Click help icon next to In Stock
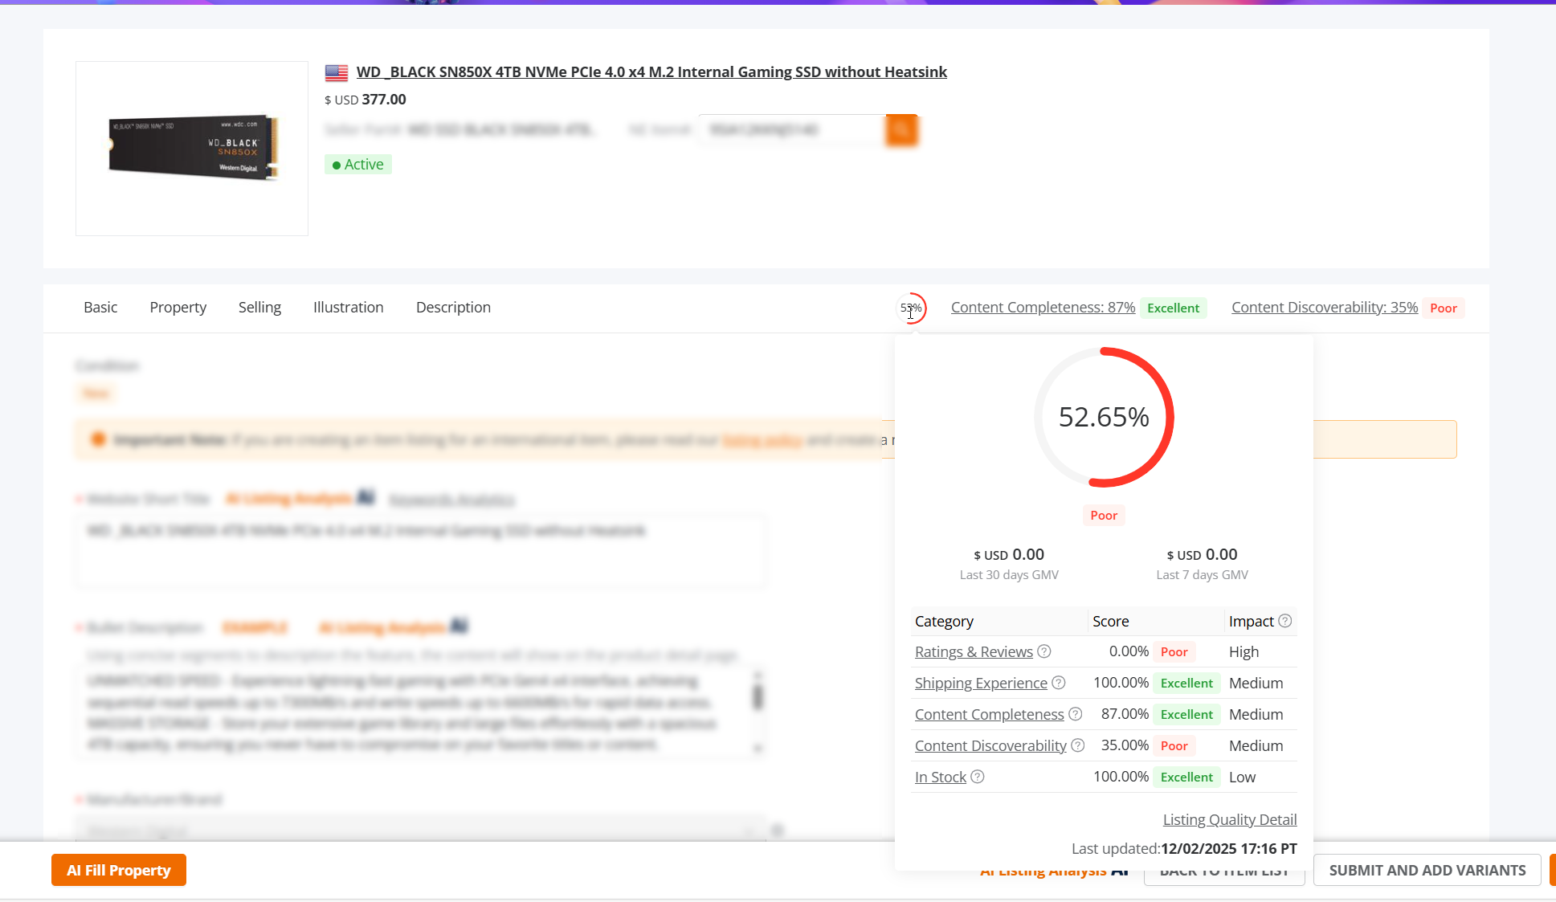Screen dimensions: 1556x902 click(x=978, y=777)
